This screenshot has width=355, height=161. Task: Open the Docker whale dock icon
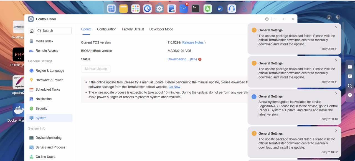[x=220, y=9]
